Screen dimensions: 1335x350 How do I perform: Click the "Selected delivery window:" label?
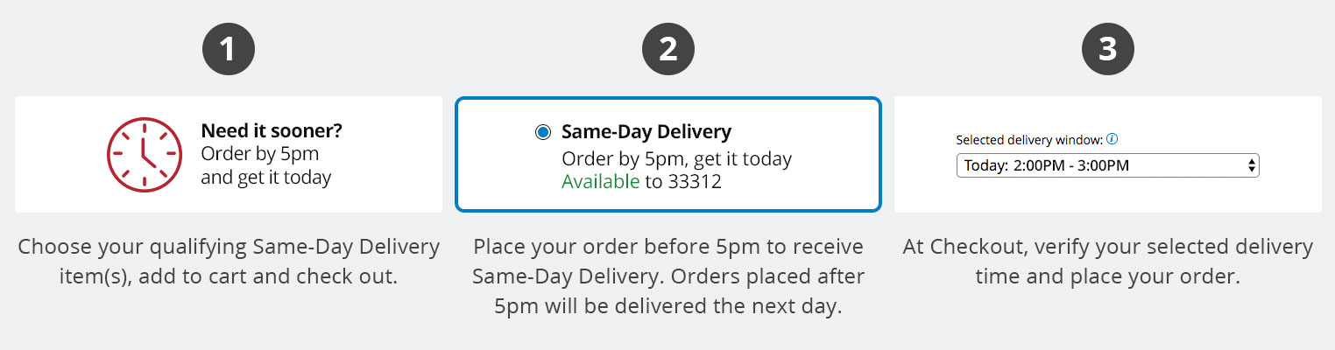[x=1029, y=139]
